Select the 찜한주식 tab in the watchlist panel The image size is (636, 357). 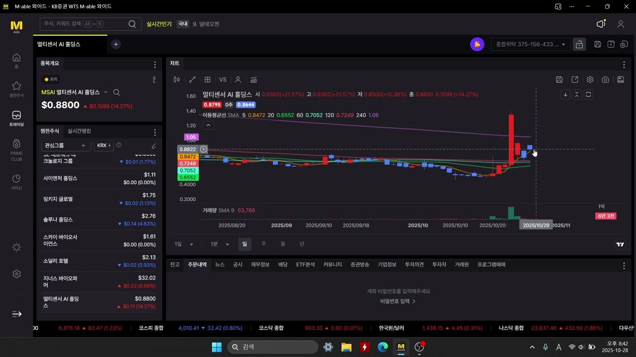pos(50,131)
